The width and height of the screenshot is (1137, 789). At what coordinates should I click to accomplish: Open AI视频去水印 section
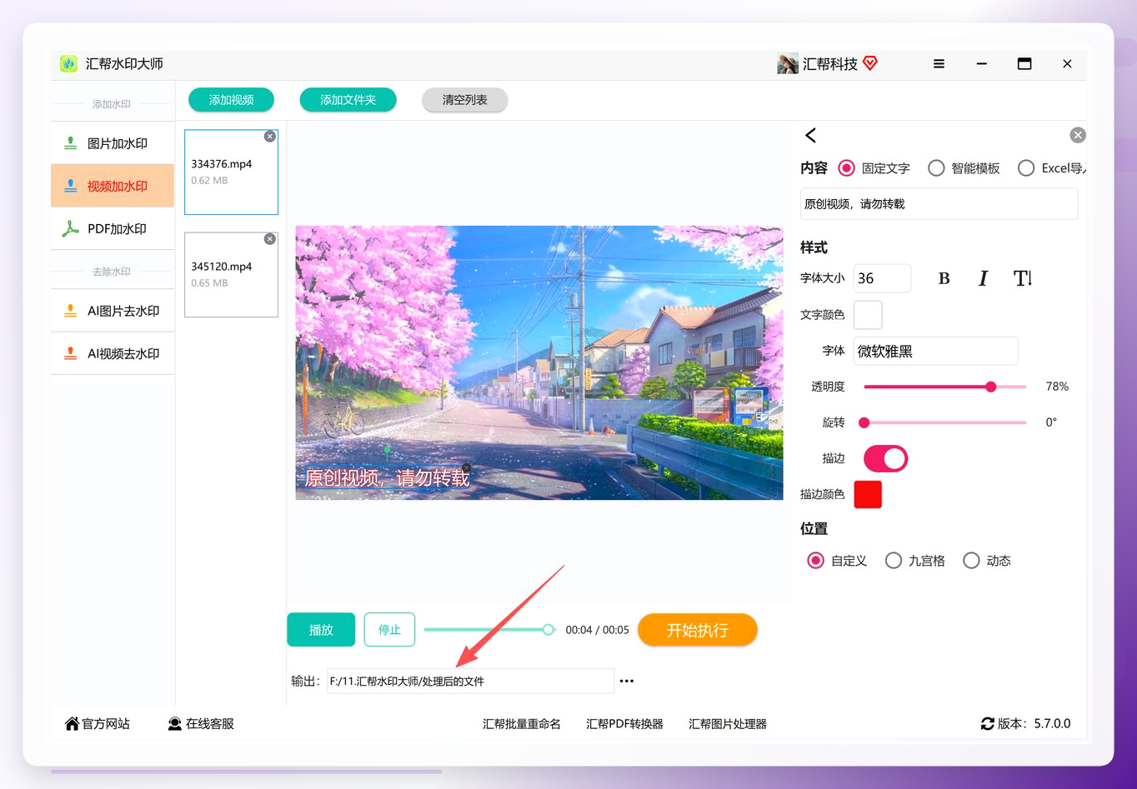pyautogui.click(x=113, y=353)
